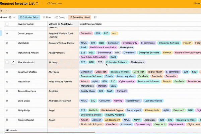Click the Gaming tag in Chris Dixon row
The width and height of the screenshot is (201, 134).
(118, 100)
